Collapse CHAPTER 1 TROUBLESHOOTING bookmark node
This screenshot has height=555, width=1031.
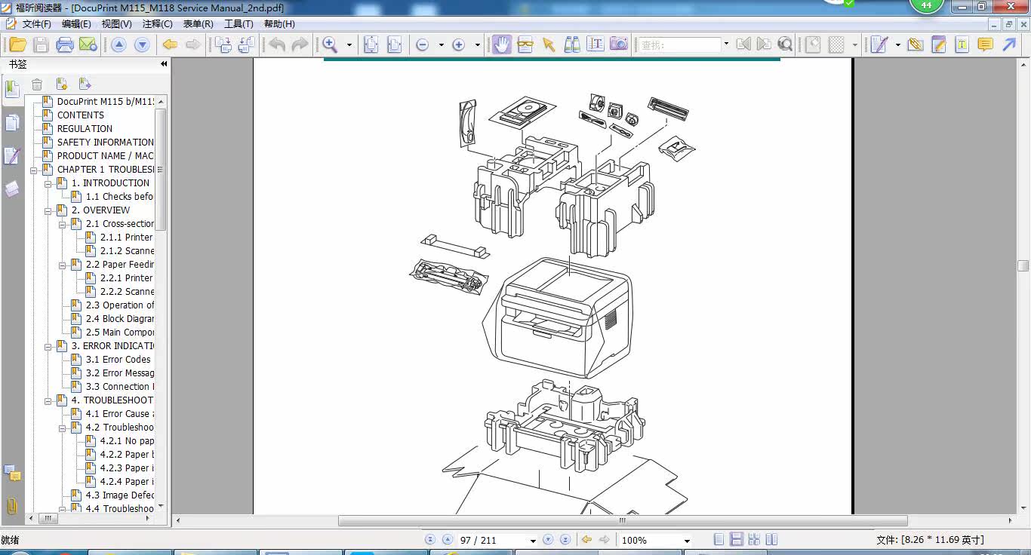[34, 170]
